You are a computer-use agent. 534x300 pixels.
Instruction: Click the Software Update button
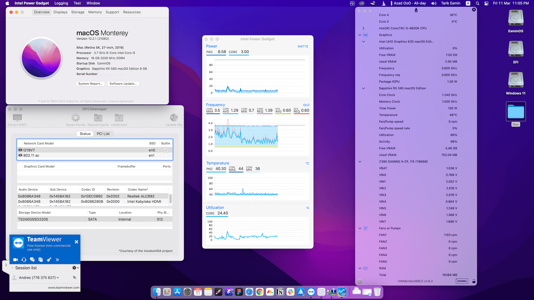click(123, 84)
